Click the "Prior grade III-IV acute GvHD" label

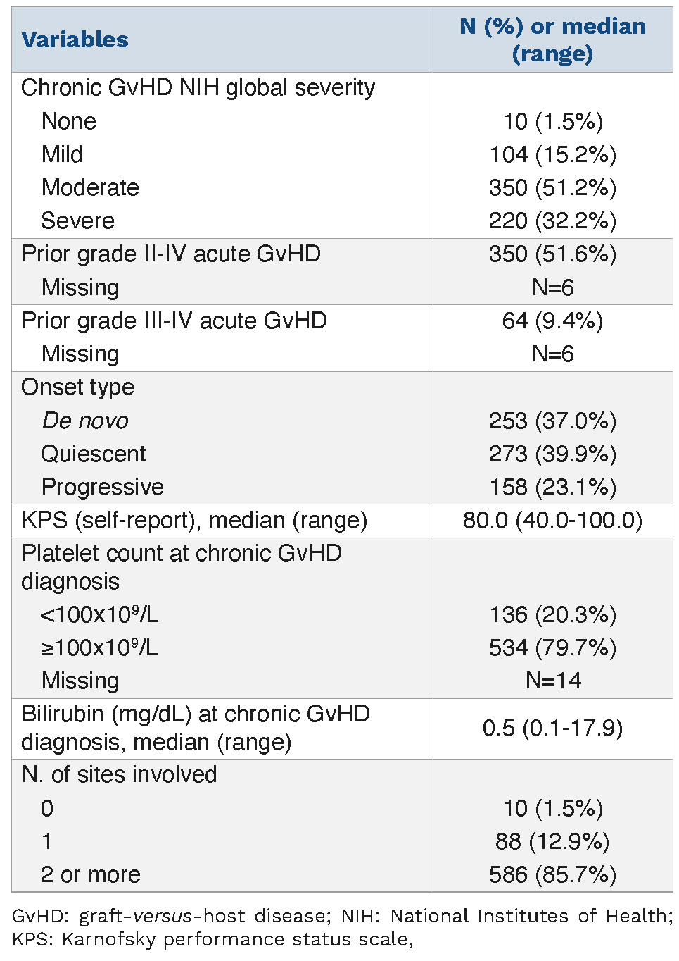(174, 321)
